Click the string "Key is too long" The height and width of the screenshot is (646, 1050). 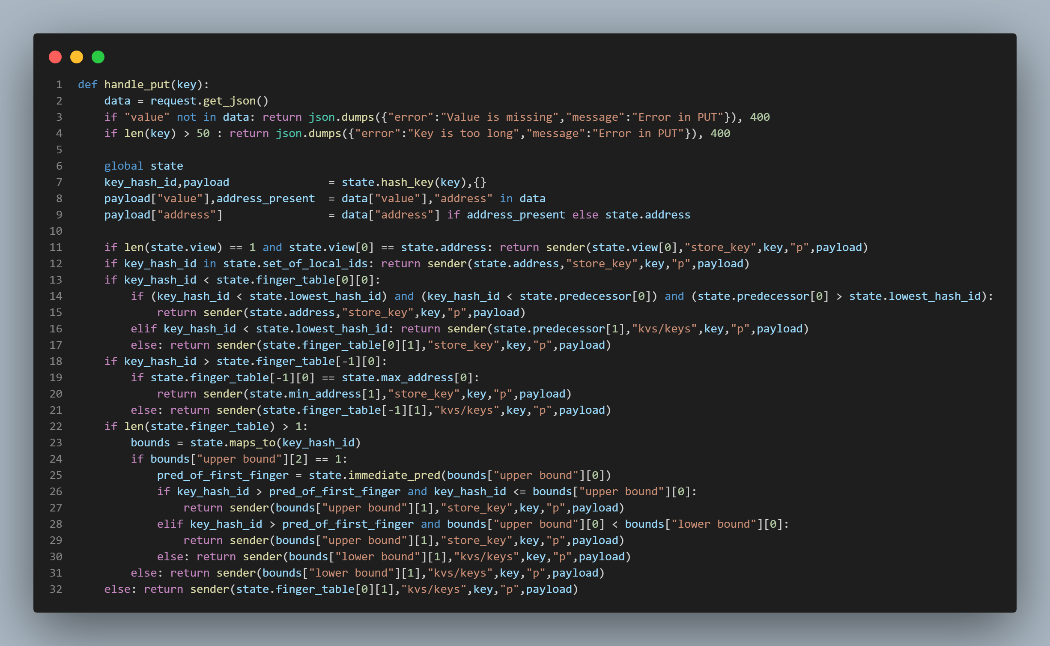463,133
